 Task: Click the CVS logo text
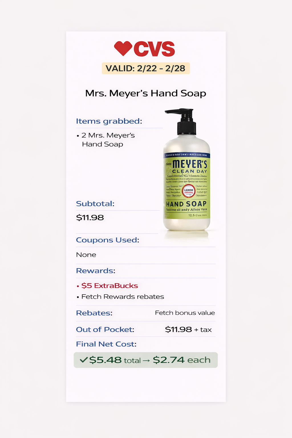click(154, 49)
